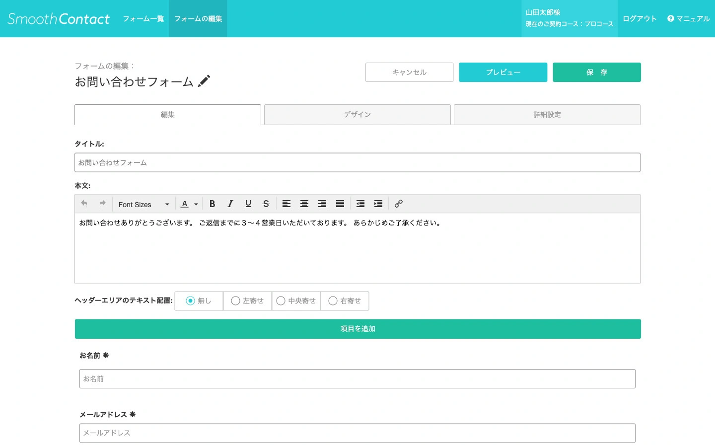Toggle underline formatting
The height and width of the screenshot is (447, 715).
248,204
